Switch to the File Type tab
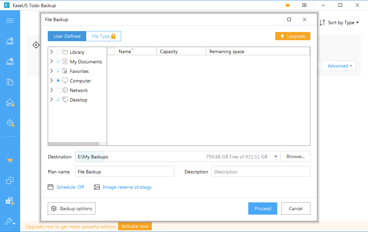This screenshot has width=368, height=232. click(x=103, y=36)
